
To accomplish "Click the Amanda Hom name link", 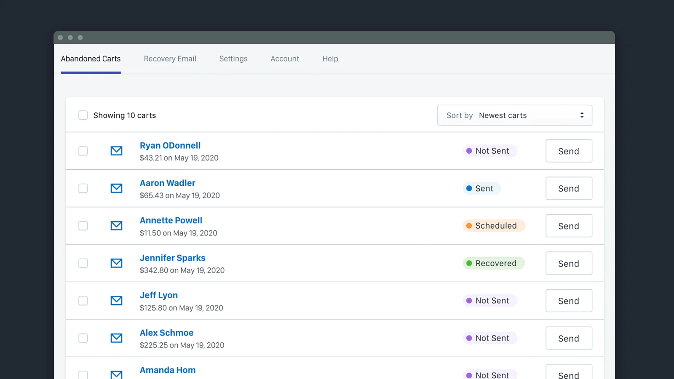I will tap(168, 370).
